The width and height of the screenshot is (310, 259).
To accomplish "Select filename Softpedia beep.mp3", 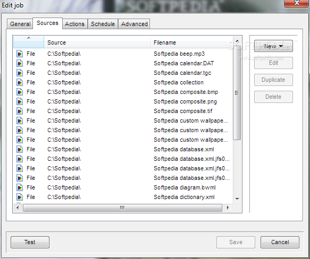I will click(x=179, y=54).
